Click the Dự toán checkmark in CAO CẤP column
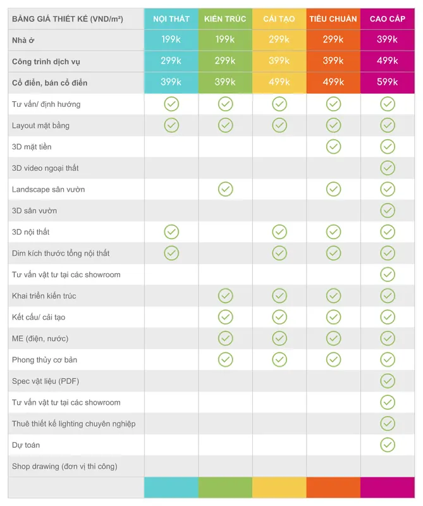The height and width of the screenshot is (506, 423). (388, 445)
